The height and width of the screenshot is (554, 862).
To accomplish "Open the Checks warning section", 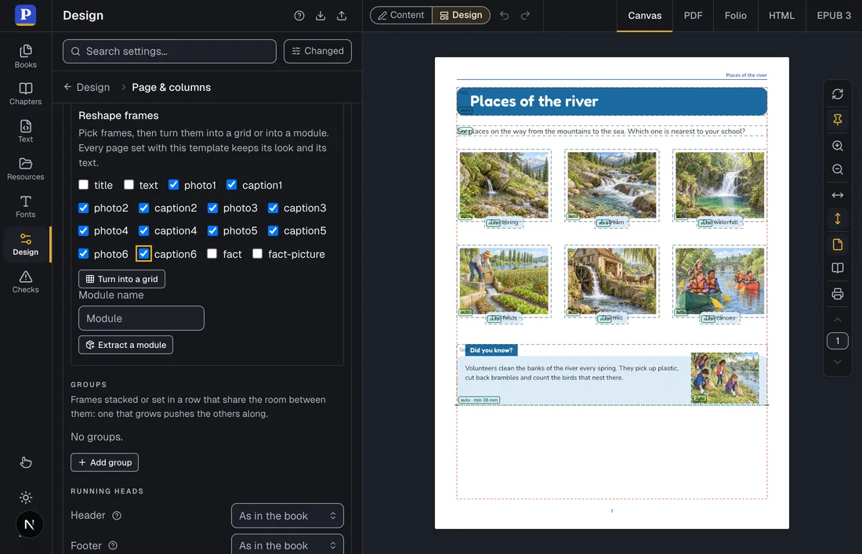I will [x=25, y=282].
